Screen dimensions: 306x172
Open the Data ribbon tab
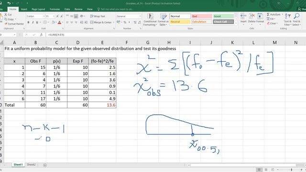pos(67,9)
